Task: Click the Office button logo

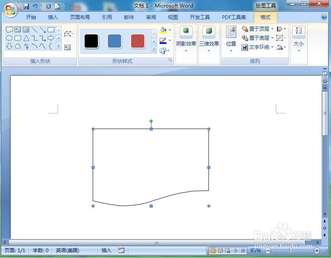Action: coord(10,10)
